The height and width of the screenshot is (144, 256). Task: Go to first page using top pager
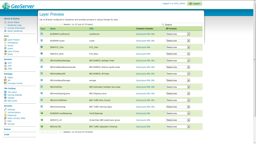point(42,24)
